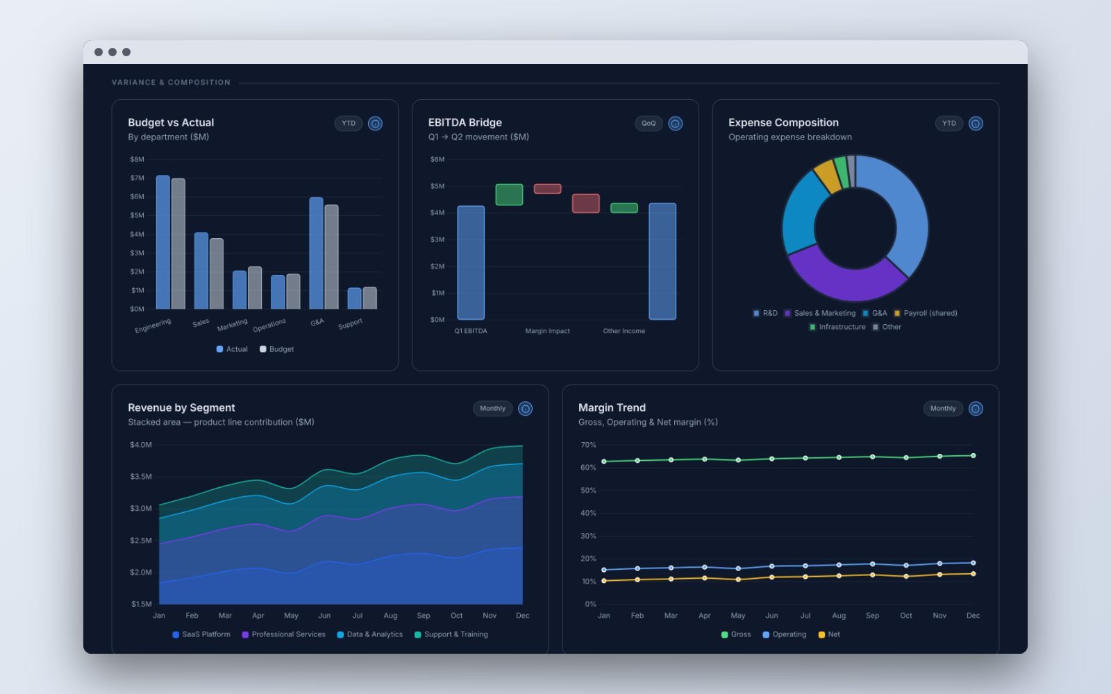Open info icon on Margin Trend card
Image resolution: width=1111 pixels, height=694 pixels.
976,409
